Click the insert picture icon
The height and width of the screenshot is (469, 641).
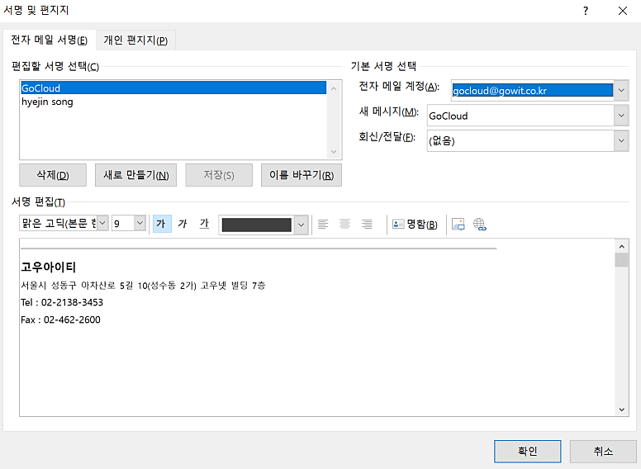458,224
